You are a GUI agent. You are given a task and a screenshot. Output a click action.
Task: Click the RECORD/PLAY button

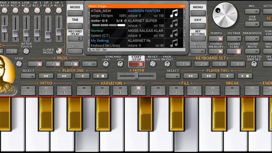75,39
